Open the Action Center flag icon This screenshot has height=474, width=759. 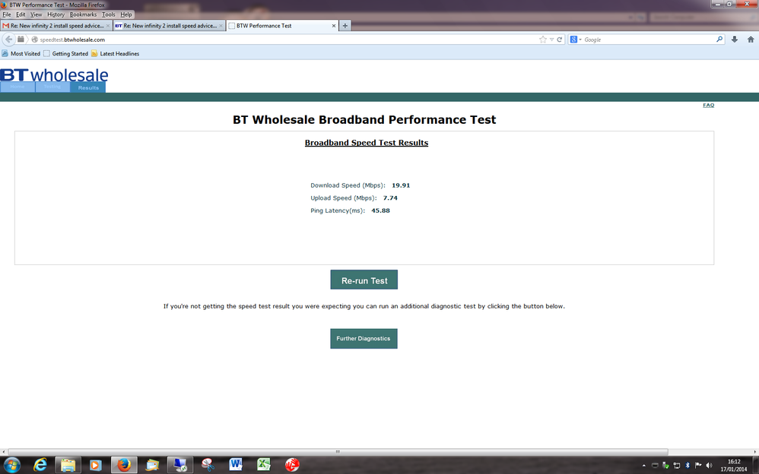(698, 466)
